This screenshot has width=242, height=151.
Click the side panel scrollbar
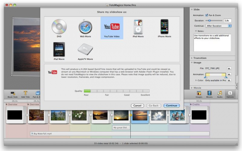point(237,42)
